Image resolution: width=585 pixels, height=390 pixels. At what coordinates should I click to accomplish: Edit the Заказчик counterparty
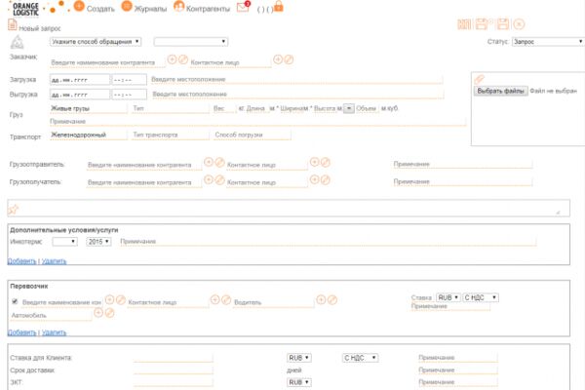183,59
